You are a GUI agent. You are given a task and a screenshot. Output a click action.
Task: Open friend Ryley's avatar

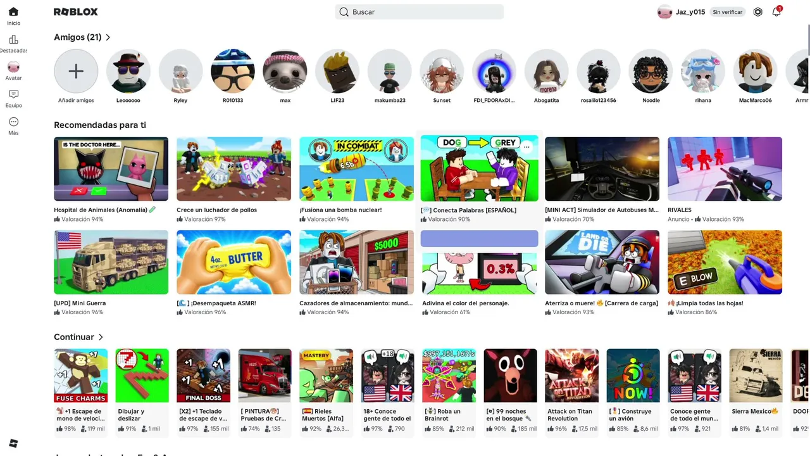[180, 71]
